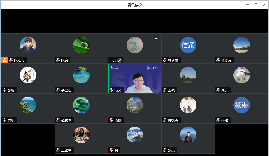Open the three-dots menu on 白云's tile
Image resolution: width=269 pixels, height=156 pixels.
tap(156, 39)
